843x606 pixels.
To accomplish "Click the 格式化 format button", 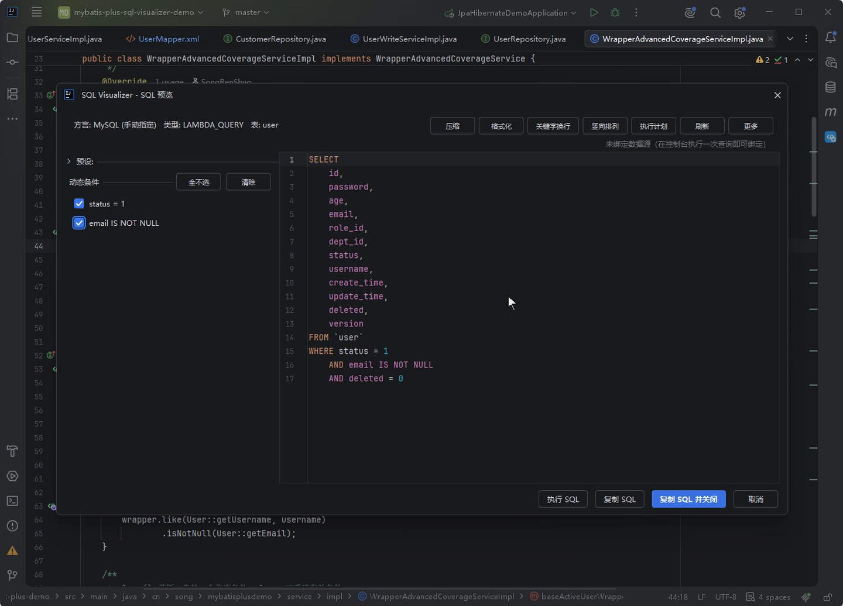I will pyautogui.click(x=501, y=126).
